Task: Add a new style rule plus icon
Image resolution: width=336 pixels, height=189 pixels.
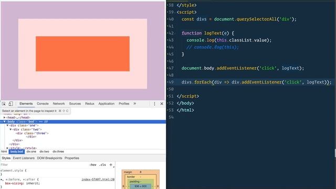Action: [x=111, y=164]
